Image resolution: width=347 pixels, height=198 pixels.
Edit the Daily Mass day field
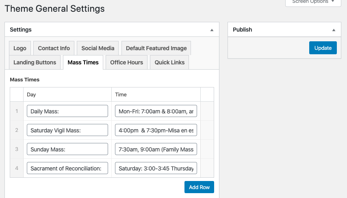point(67,111)
